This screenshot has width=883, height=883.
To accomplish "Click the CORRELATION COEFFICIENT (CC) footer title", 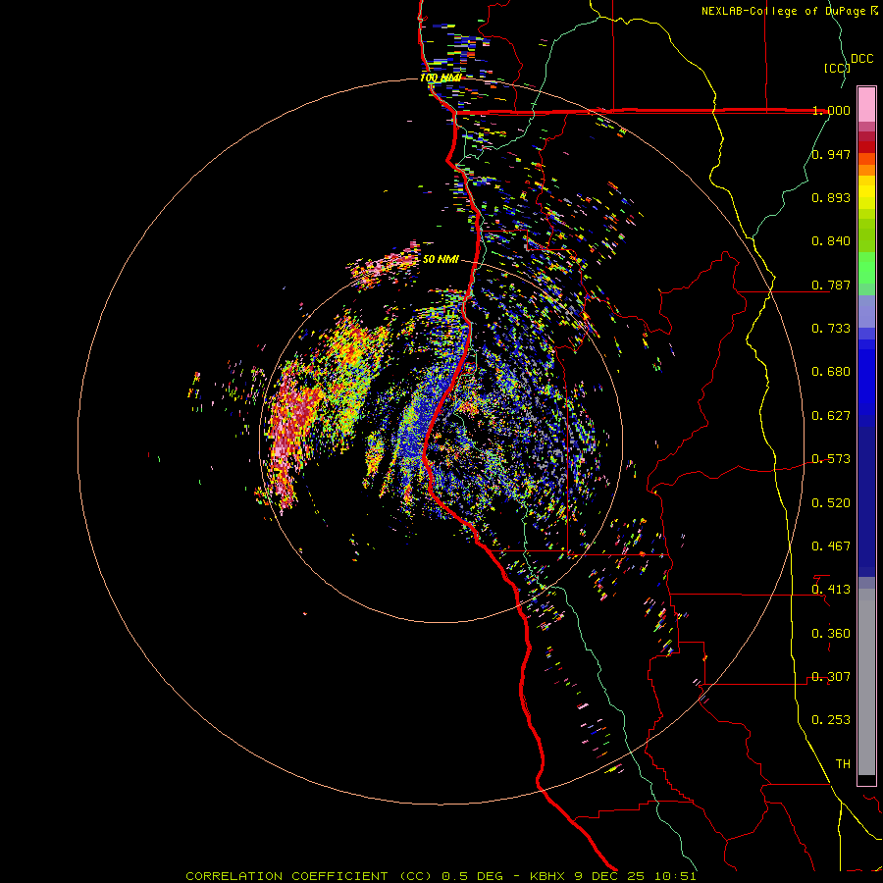I will coord(309,876).
